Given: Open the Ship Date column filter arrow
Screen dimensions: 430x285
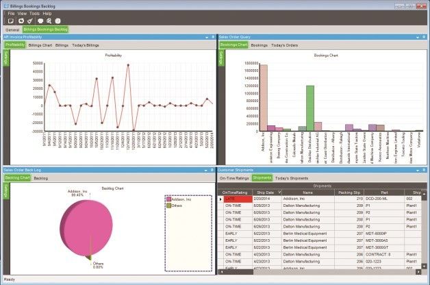Looking at the screenshot, I should [x=279, y=193].
